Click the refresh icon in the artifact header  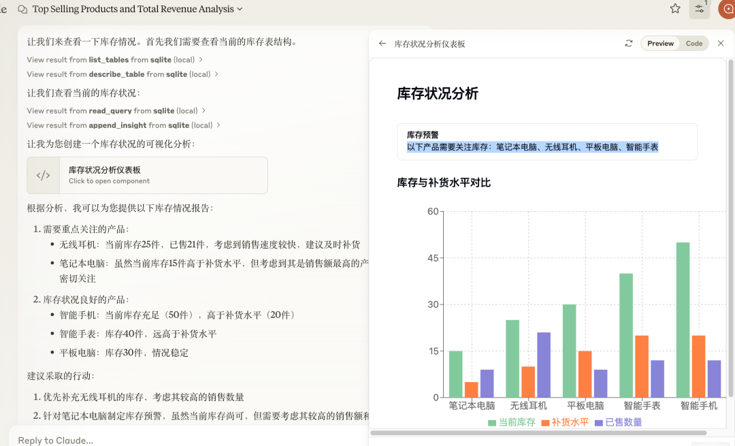click(629, 43)
